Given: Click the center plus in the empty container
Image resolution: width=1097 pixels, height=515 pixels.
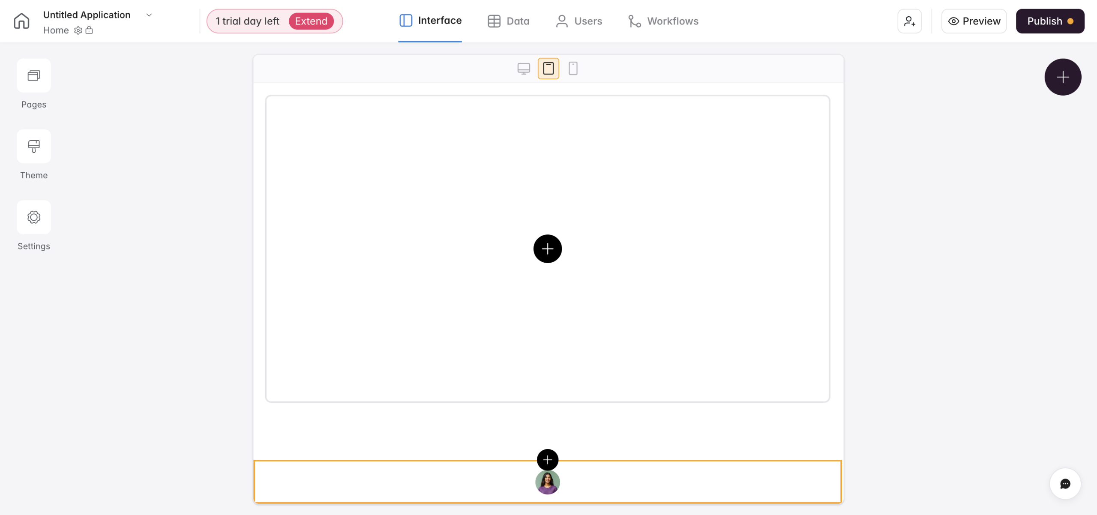Looking at the screenshot, I should [548, 249].
